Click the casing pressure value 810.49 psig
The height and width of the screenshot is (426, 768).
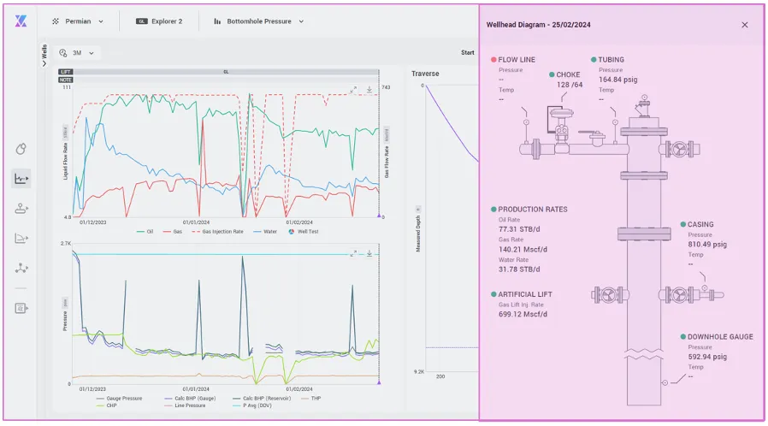pyautogui.click(x=707, y=245)
